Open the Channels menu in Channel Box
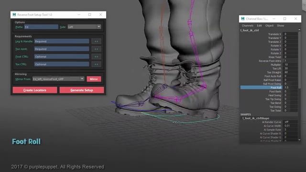 click(x=248, y=25)
